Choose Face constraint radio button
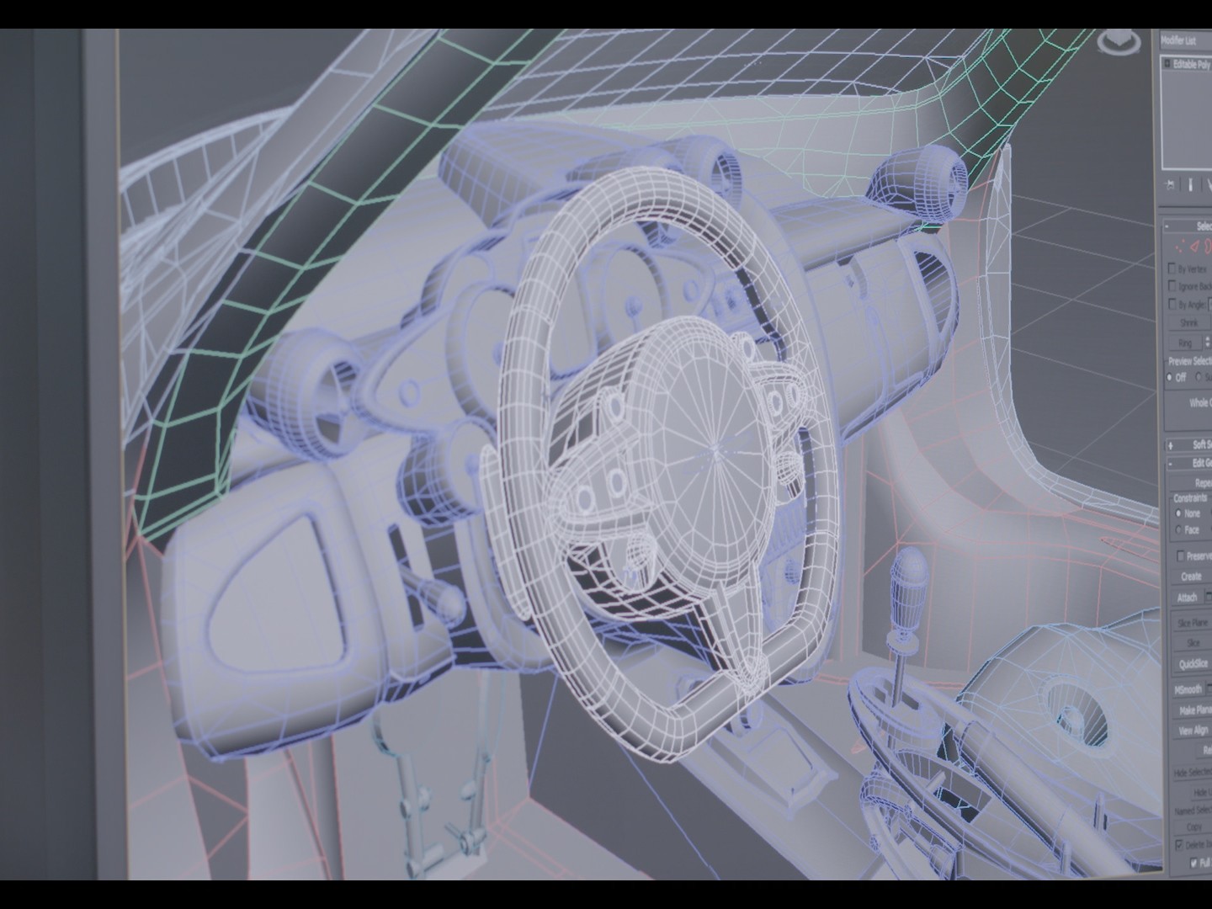The width and height of the screenshot is (1212, 909). click(1177, 530)
